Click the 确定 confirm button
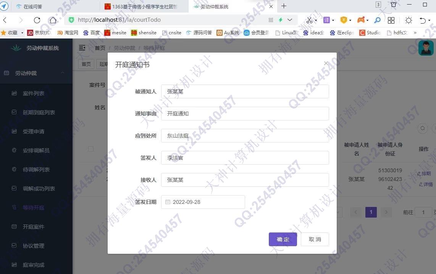Image resolution: width=436 pixels, height=274 pixels. point(283,239)
